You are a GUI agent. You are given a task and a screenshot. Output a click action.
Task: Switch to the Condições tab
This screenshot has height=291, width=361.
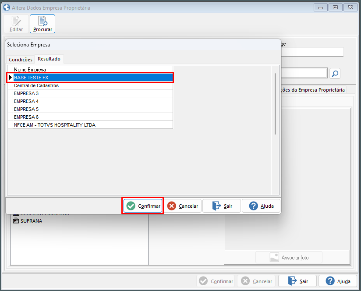(x=20, y=59)
